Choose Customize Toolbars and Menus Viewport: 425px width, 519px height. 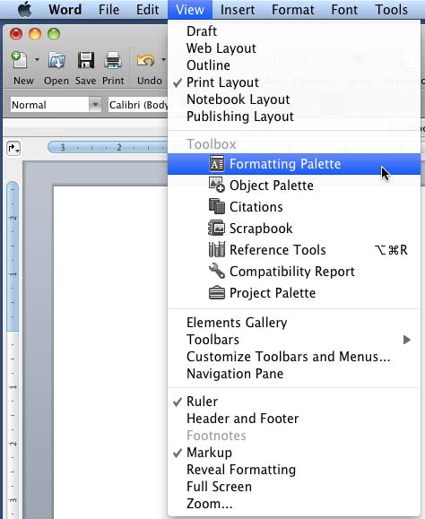pos(294,357)
